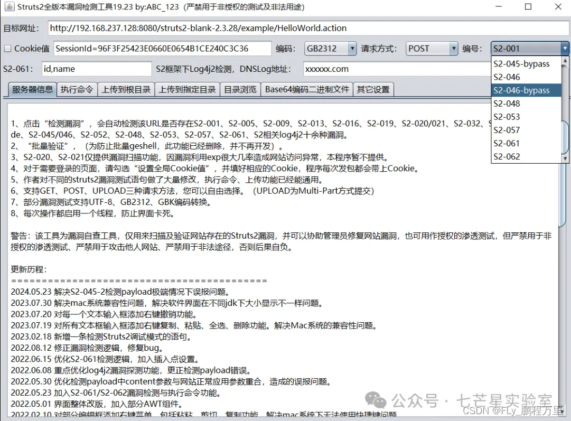
Task: Click the 2023.07.30 mac兼容性 changelog line
Action: [167, 303]
